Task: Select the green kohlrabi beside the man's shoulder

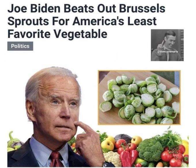Action: point(14,142)
